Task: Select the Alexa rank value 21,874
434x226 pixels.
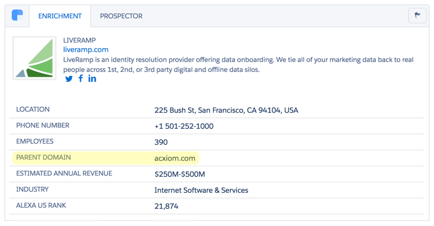Action: [166, 207]
